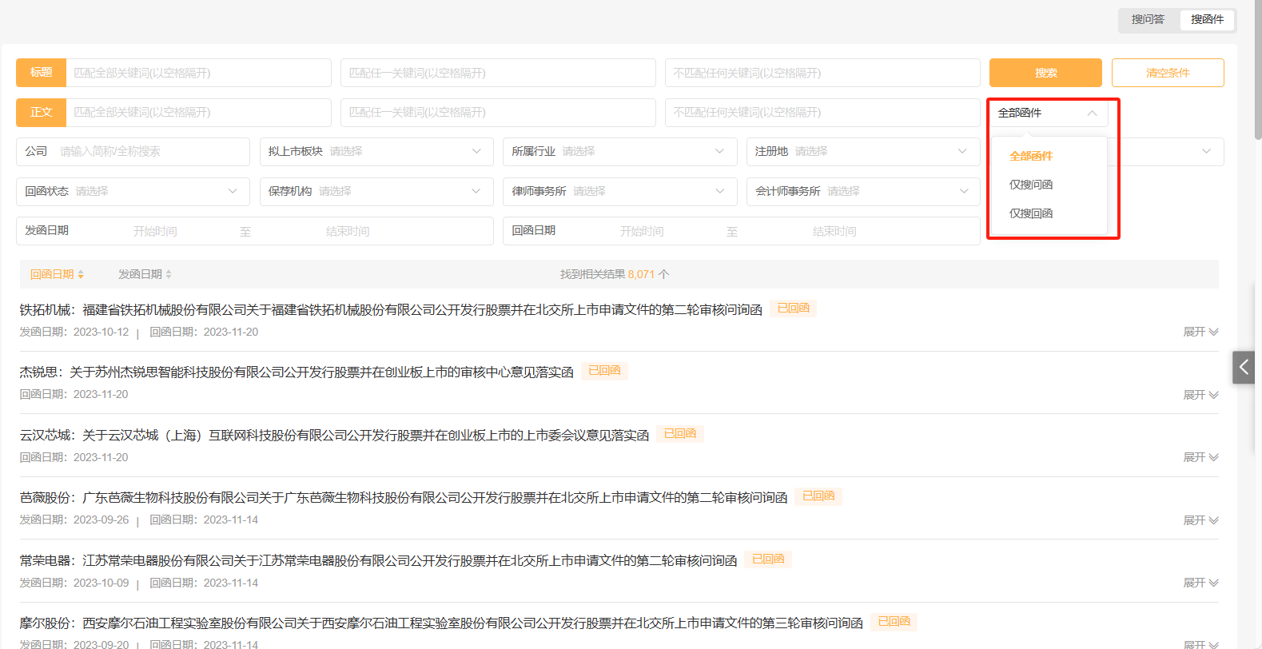Focus 标题 exclude-keywords input field
This screenshot has height=649, width=1262.
click(822, 73)
